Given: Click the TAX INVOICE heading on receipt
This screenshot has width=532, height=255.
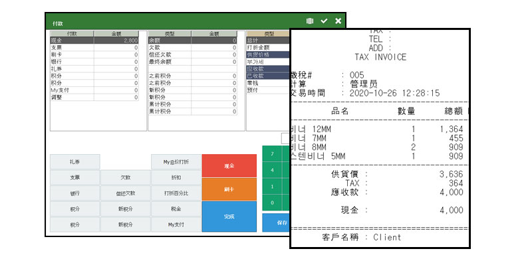Looking at the screenshot, I should (380, 57).
